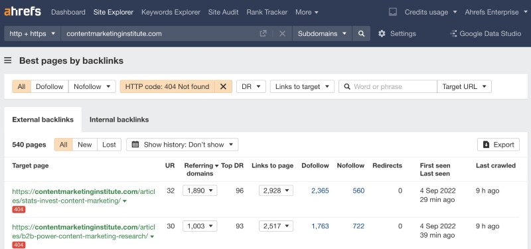The height and width of the screenshot is (249, 531).
Task: Remove the HTTP code 404 filter
Action: point(223,86)
